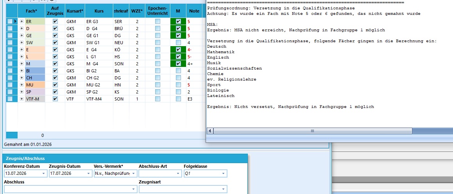Sort by Note column header
This screenshot has height=194, width=453.
pyautogui.click(x=194, y=11)
